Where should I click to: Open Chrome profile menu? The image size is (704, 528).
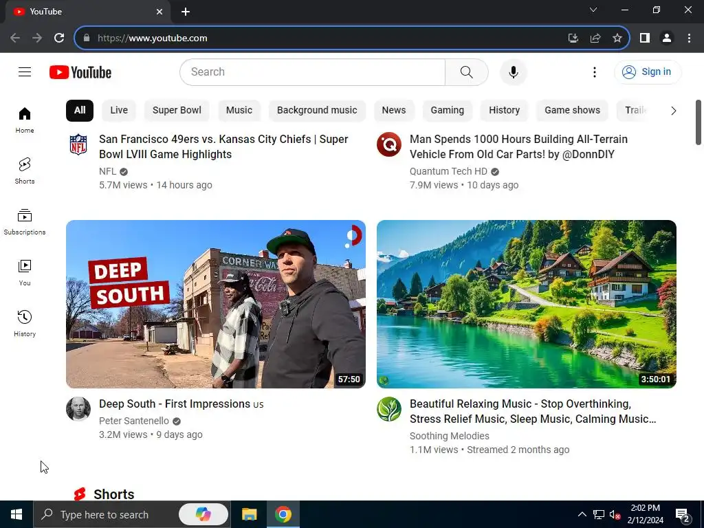[x=667, y=38]
